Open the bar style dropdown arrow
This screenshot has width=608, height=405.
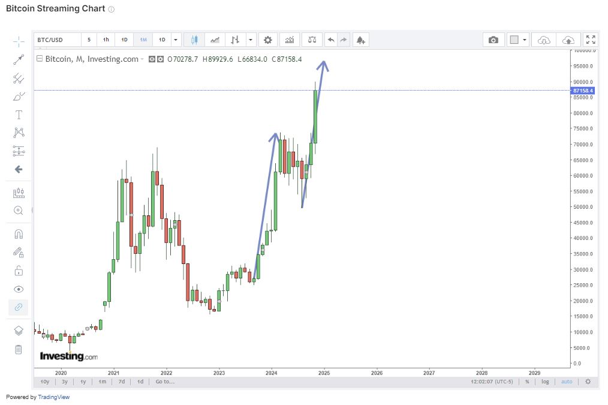point(251,40)
